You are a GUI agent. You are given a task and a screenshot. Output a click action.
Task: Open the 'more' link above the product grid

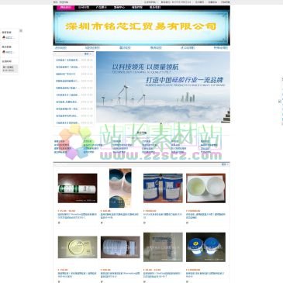(x=225, y=164)
